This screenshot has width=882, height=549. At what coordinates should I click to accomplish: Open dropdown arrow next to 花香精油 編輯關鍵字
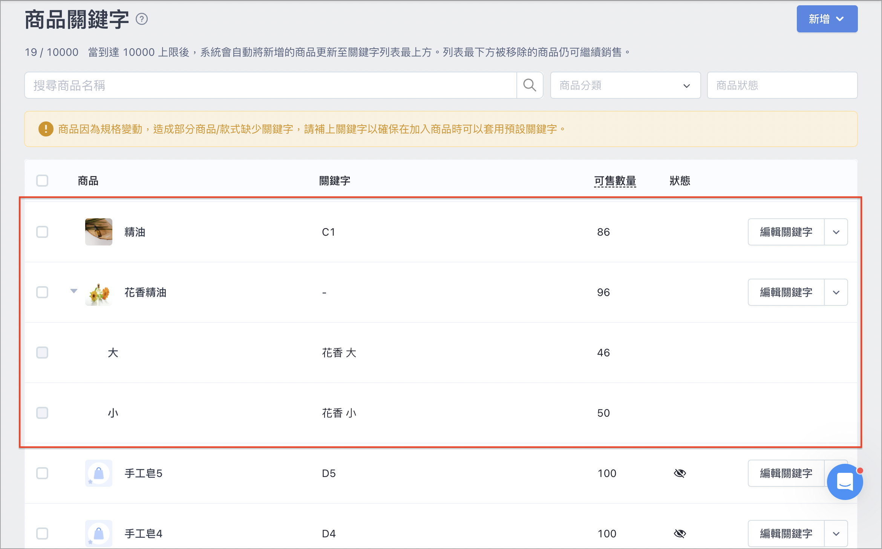tap(836, 292)
